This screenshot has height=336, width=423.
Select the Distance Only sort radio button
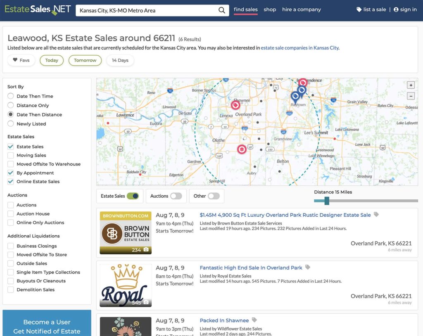coord(10,105)
